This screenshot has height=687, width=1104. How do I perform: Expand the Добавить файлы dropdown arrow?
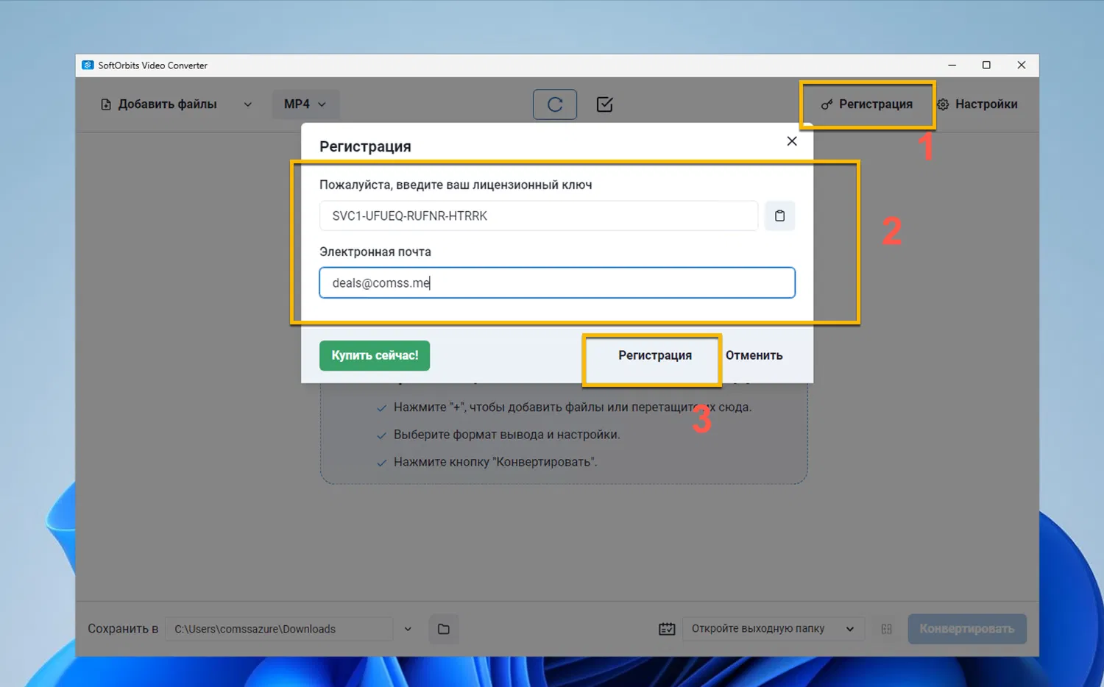point(247,104)
